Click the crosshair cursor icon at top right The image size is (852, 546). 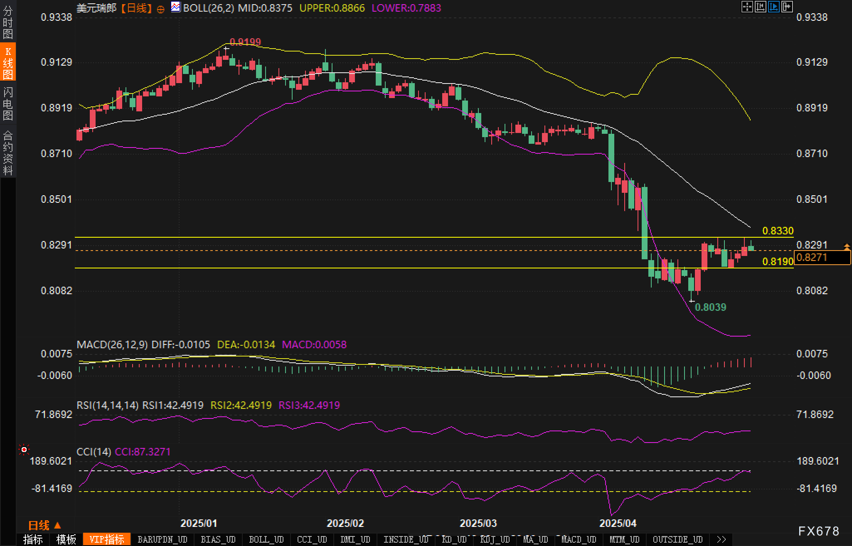(747, 7)
